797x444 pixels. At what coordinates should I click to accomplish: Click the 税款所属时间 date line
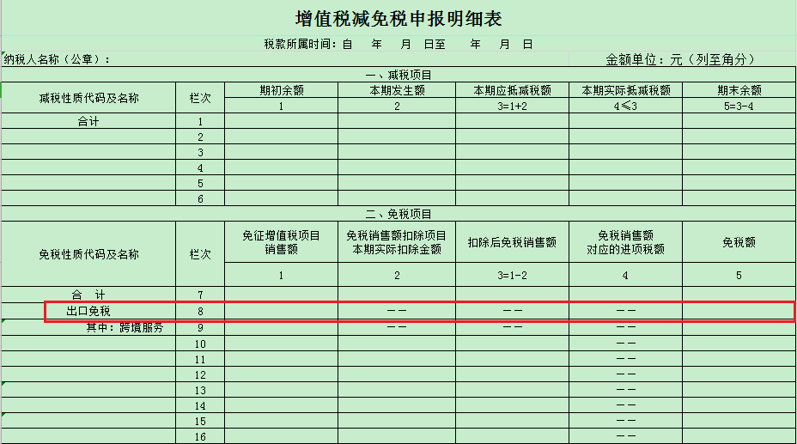pyautogui.click(x=398, y=44)
